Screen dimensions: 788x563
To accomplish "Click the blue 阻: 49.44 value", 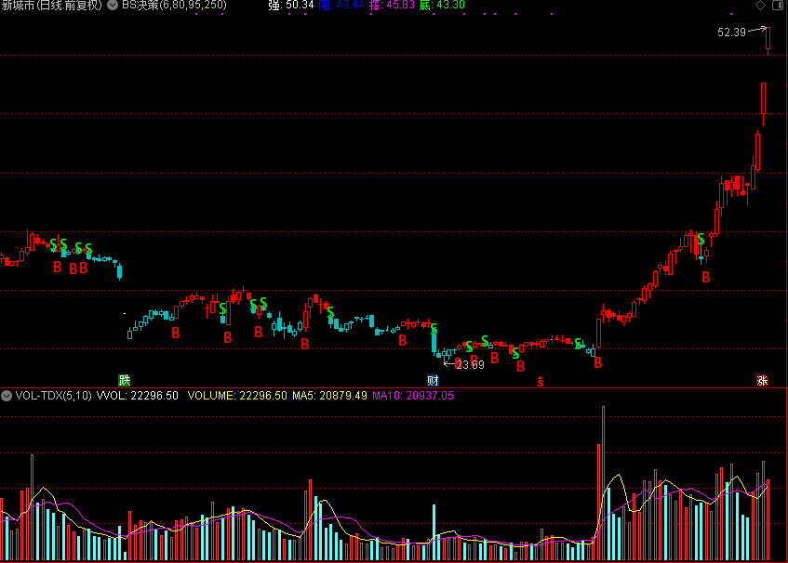I will coord(341,5).
